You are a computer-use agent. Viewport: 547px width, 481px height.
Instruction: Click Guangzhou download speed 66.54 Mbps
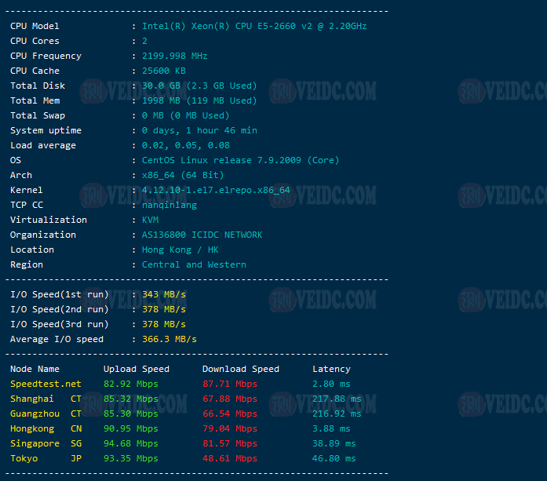(229, 414)
